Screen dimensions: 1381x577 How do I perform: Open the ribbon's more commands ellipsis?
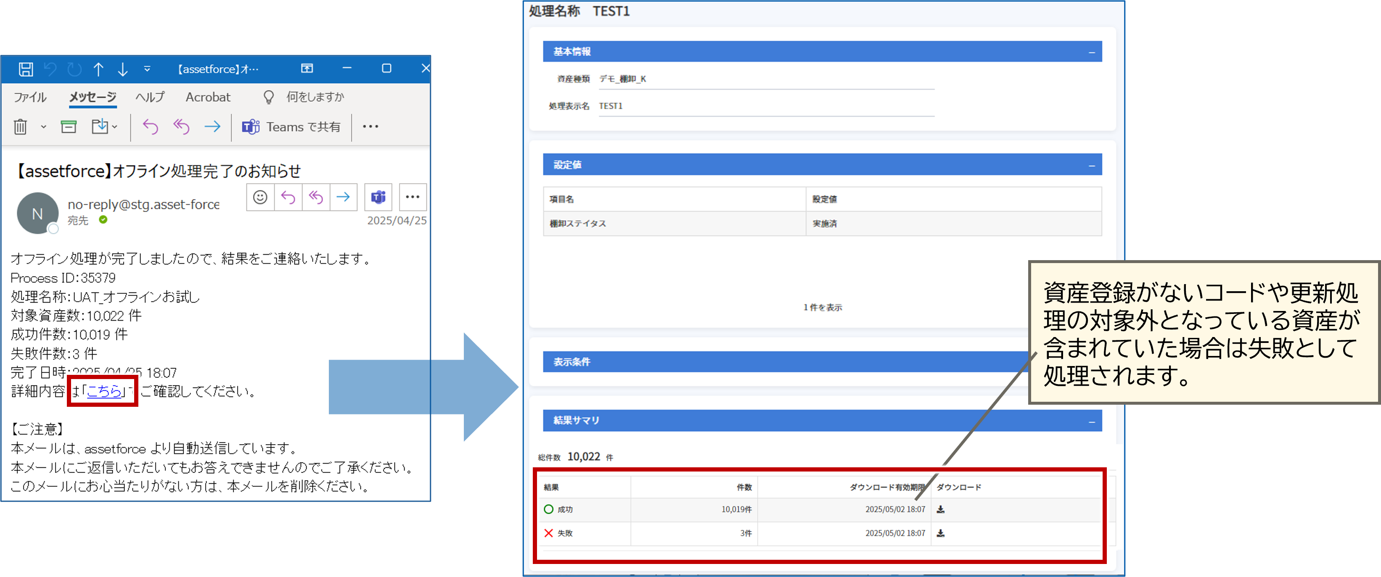pyautogui.click(x=370, y=127)
